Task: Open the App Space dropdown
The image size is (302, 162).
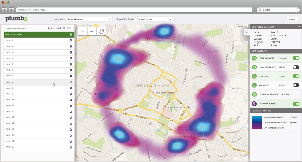Action: pos(90,19)
